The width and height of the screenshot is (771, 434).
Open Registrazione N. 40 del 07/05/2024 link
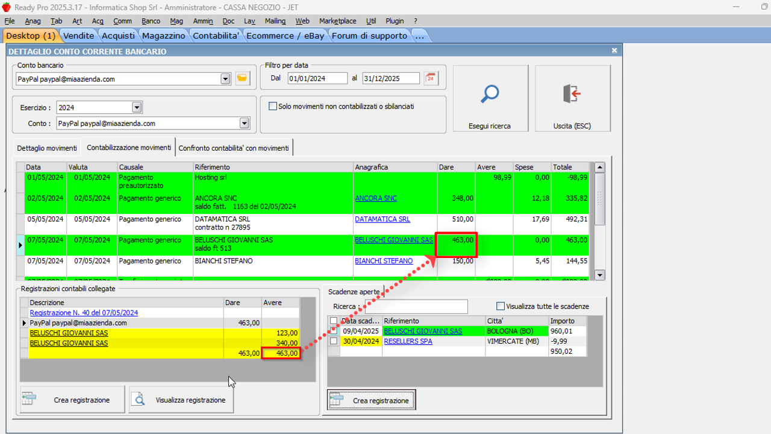click(x=84, y=313)
